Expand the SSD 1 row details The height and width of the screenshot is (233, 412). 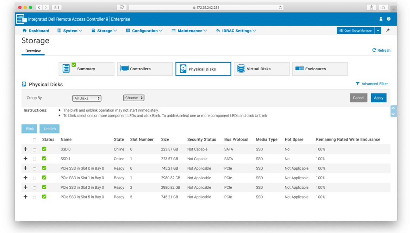point(25,158)
